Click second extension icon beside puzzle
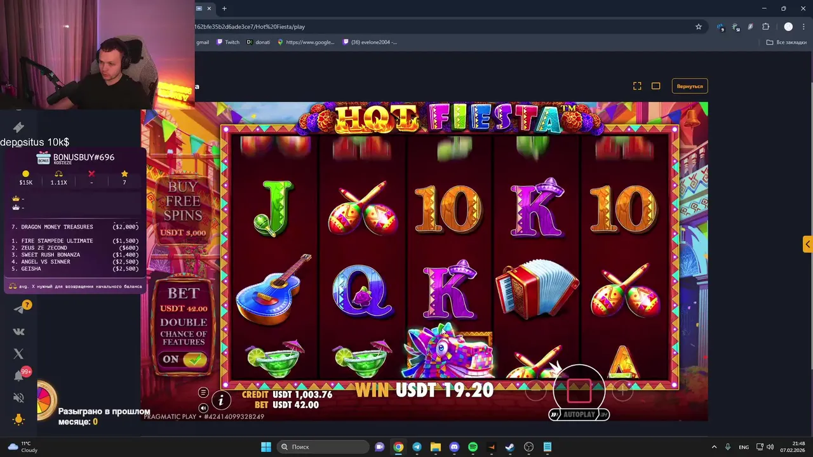The height and width of the screenshot is (457, 813). (x=736, y=27)
